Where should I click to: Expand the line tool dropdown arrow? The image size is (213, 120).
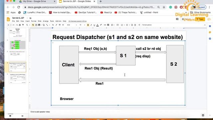click(x=49, y=25)
